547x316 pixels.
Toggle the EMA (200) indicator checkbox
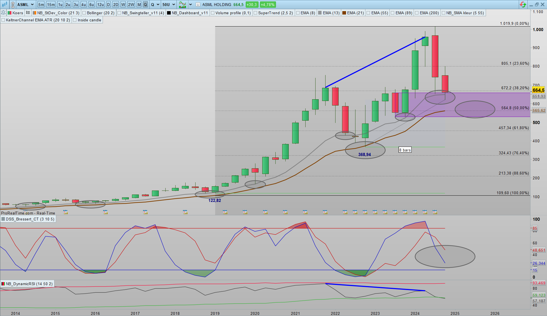tap(417, 13)
